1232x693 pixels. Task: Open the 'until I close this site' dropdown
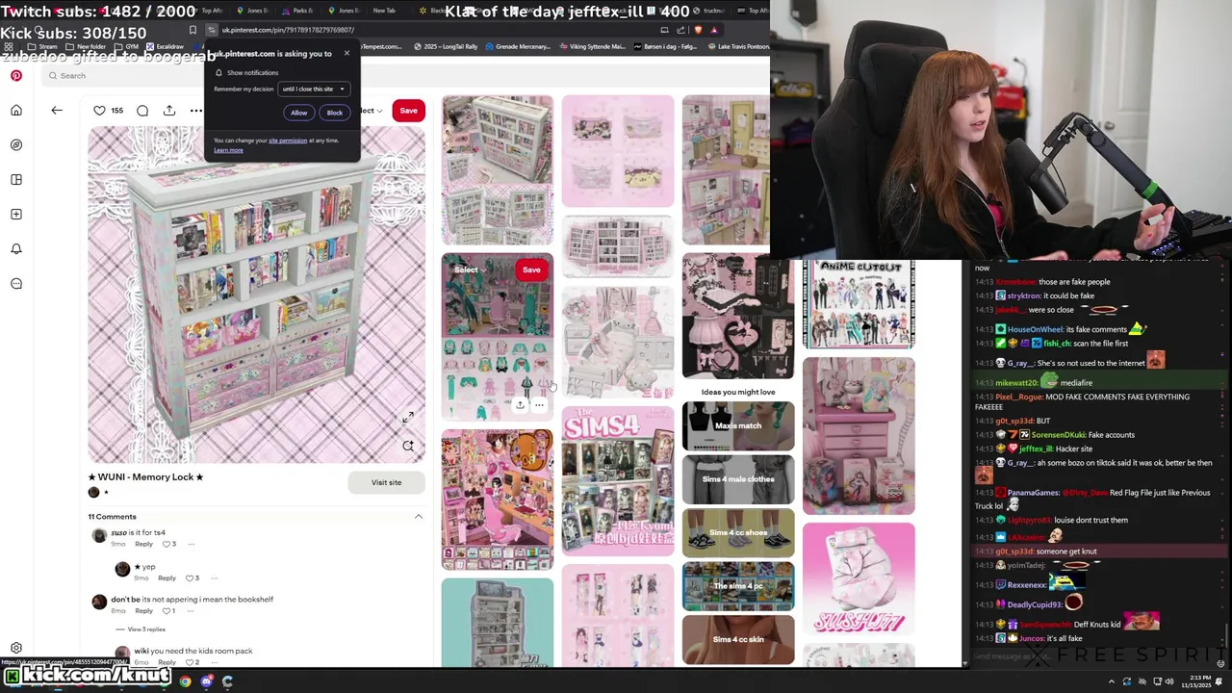click(313, 89)
